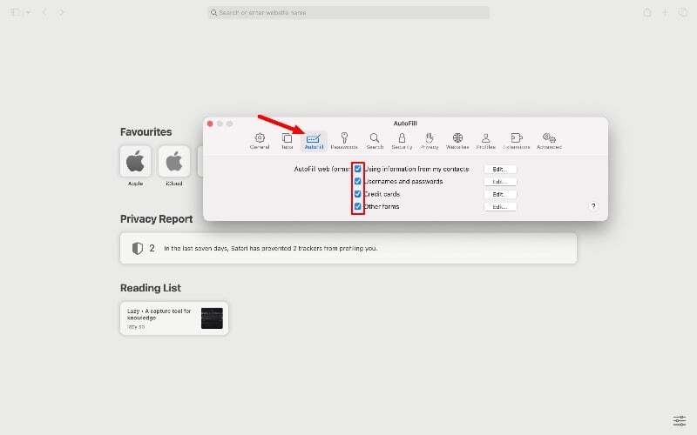Screen dimensions: 697x435
Task: Open a new tab with plus icon
Action: pos(665,12)
